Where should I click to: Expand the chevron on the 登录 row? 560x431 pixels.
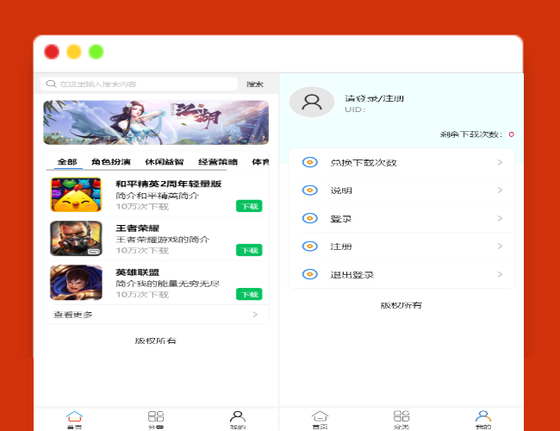tap(500, 218)
